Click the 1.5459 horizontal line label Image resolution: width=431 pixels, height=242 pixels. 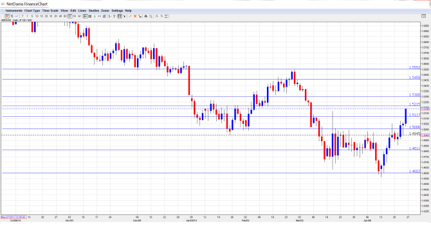pos(414,78)
